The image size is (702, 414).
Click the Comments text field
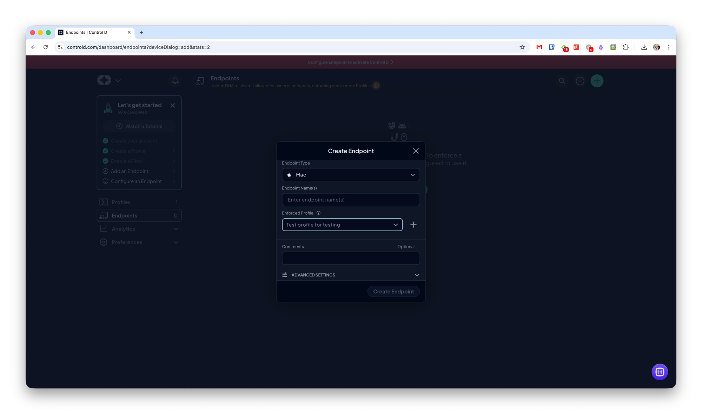pos(351,258)
